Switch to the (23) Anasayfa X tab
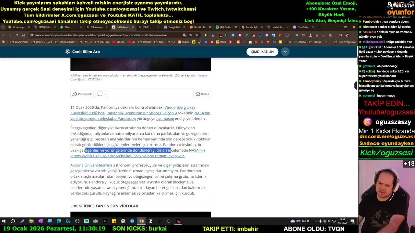The image size is (415, 233). point(97,27)
